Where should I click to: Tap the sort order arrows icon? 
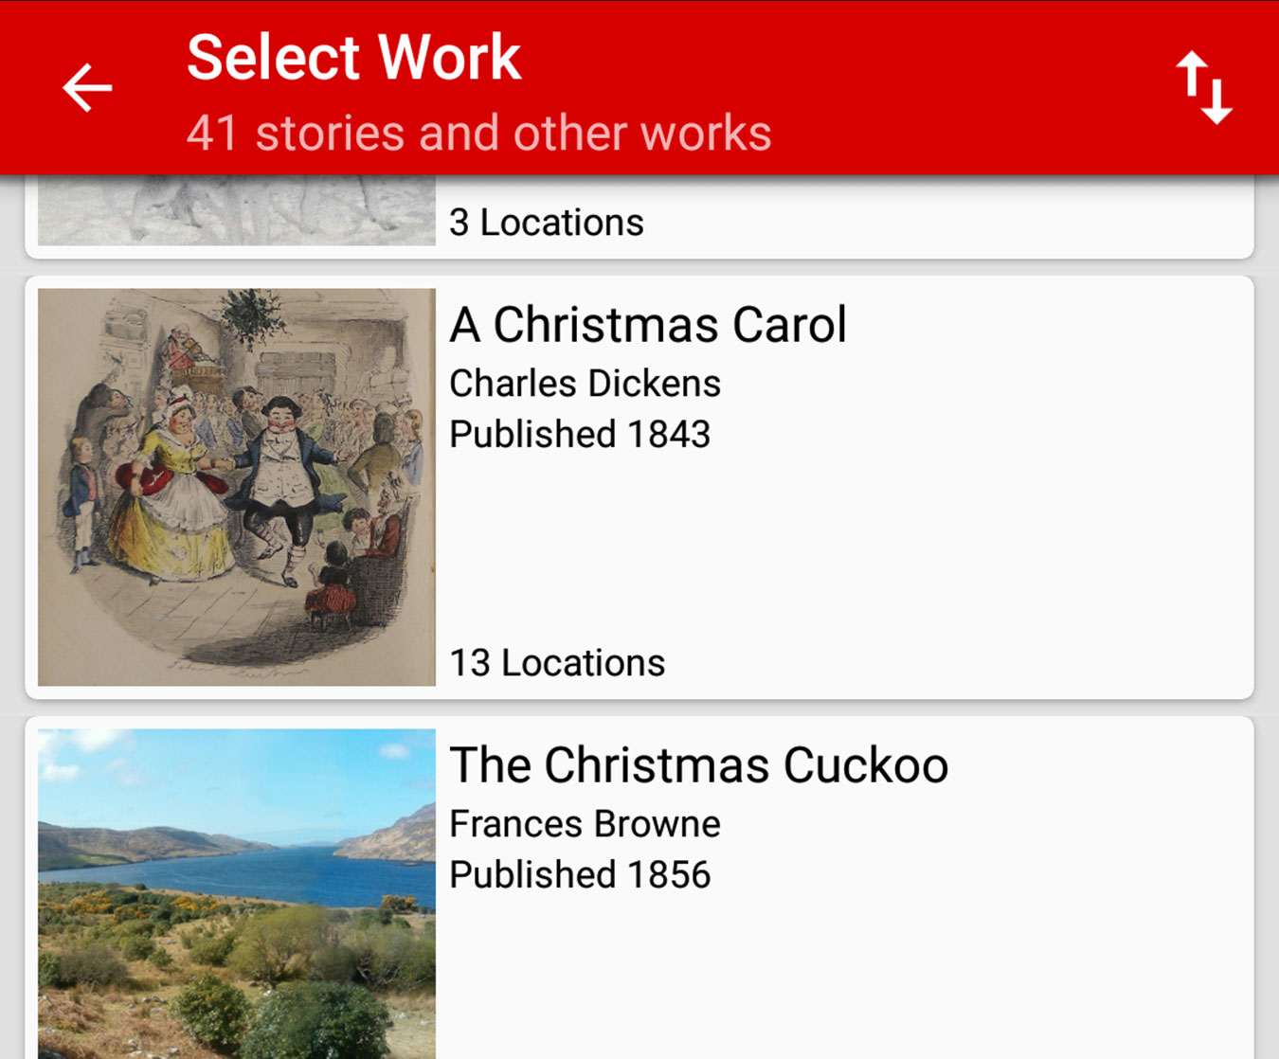click(x=1203, y=88)
